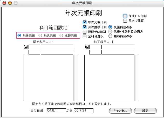Uncheck the 年次元帳印刷 checkbox

coord(85,22)
